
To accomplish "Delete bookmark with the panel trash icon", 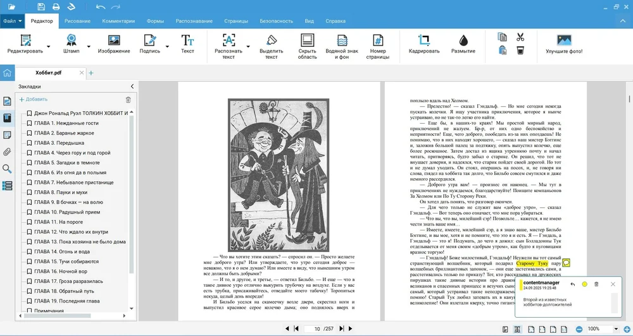I will (128, 100).
